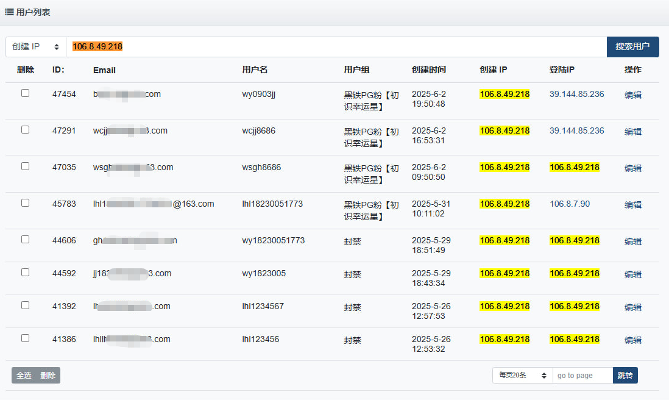This screenshot has height=400, width=669.
Task: Click the 封禁 group in row 44606
Action: [352, 241]
